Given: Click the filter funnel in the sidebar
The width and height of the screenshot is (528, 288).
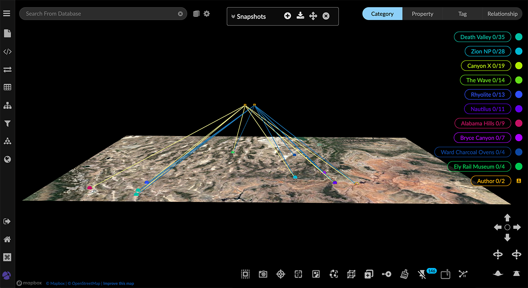Looking at the screenshot, I should [7, 123].
